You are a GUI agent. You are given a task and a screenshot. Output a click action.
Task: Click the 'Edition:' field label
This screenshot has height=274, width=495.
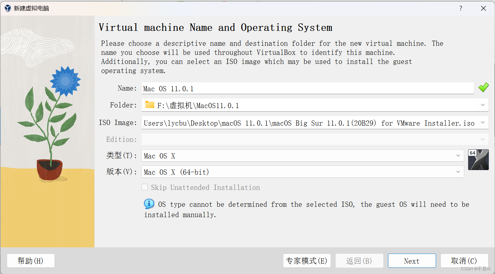coord(122,139)
